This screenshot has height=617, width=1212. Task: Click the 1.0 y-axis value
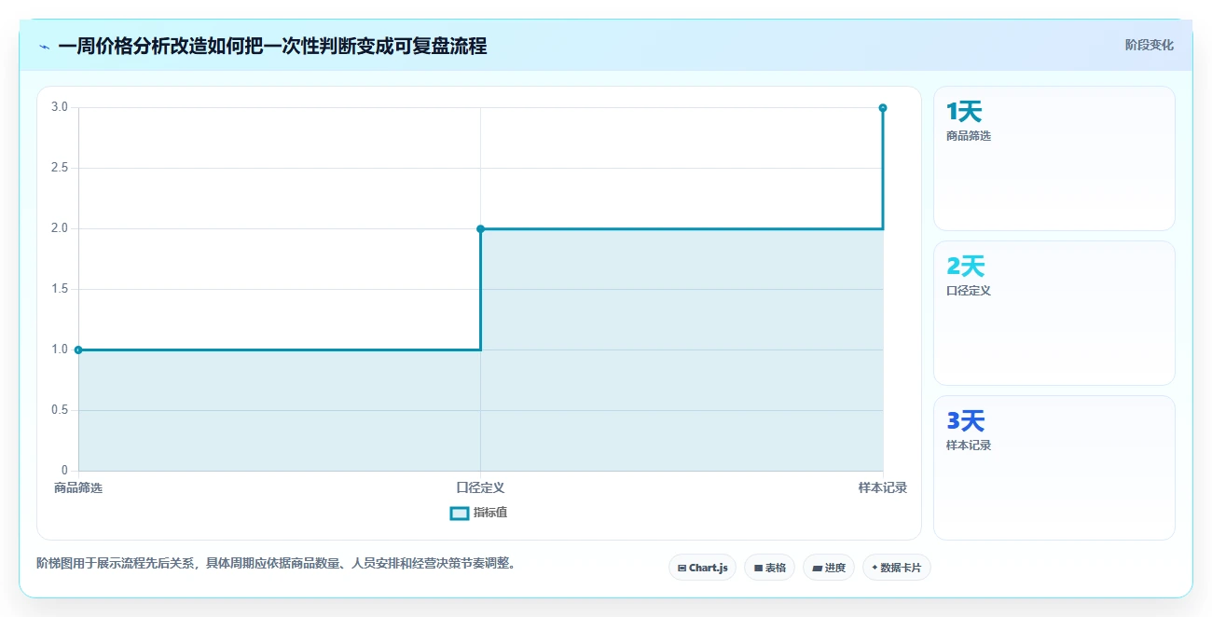(60, 350)
